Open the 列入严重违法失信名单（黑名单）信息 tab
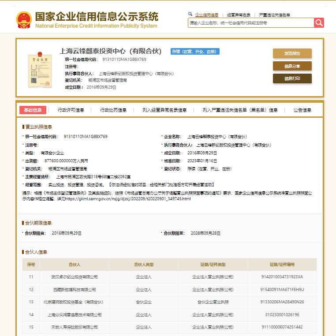Screen dimensions: 336x336 point(240,110)
